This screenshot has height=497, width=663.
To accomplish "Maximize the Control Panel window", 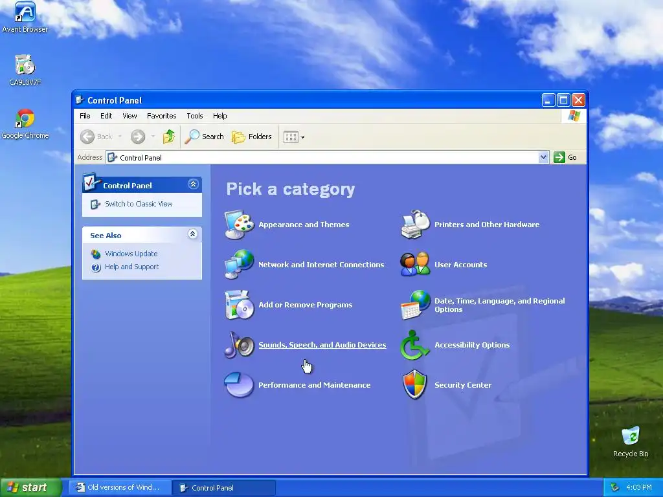I will (563, 100).
